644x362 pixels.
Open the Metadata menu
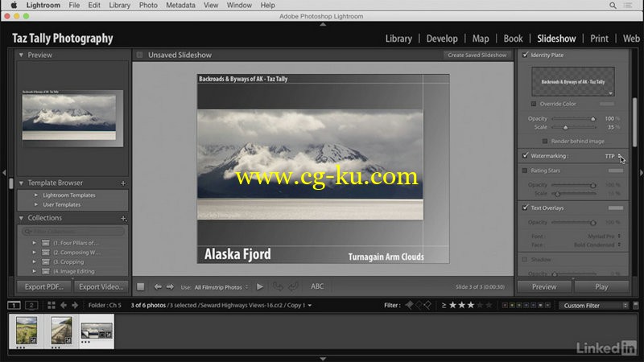coord(180,6)
